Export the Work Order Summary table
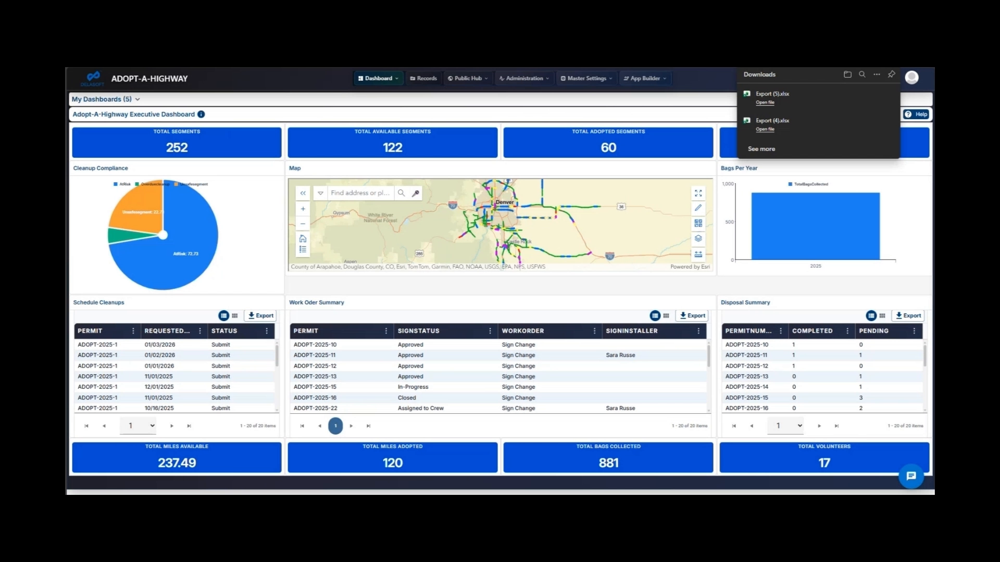 coord(692,315)
